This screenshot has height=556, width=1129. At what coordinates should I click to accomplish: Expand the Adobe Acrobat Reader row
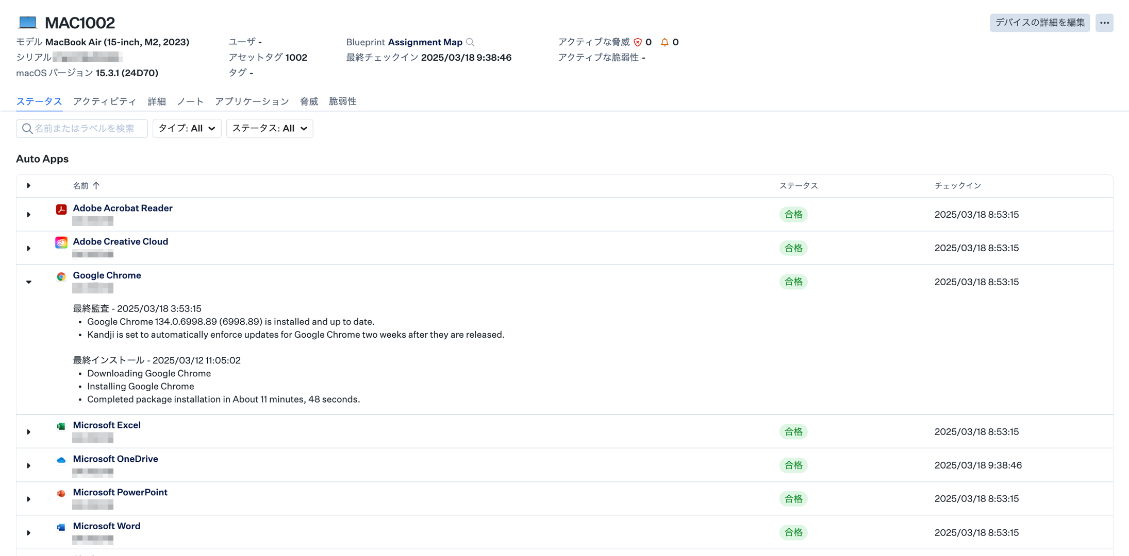29,214
